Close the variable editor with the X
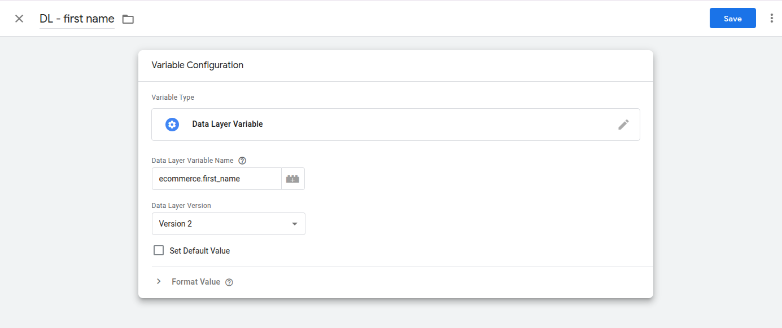This screenshot has width=782, height=328. [x=19, y=18]
